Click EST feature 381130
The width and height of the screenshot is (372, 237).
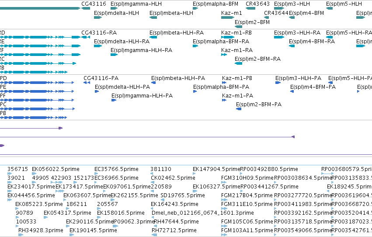pyautogui.click(x=160, y=169)
